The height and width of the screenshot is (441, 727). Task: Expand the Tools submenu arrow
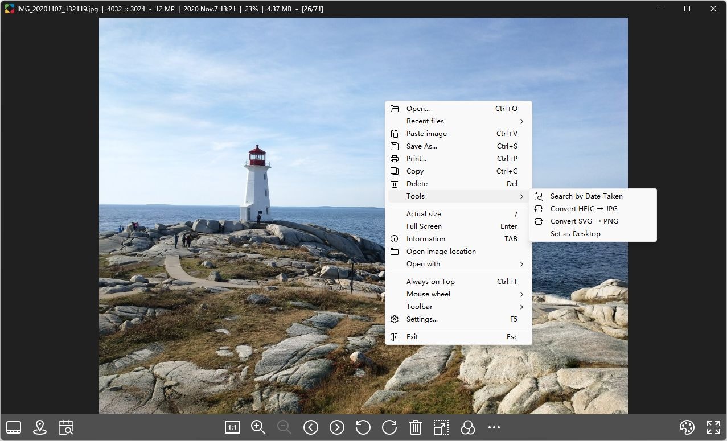[x=521, y=196]
